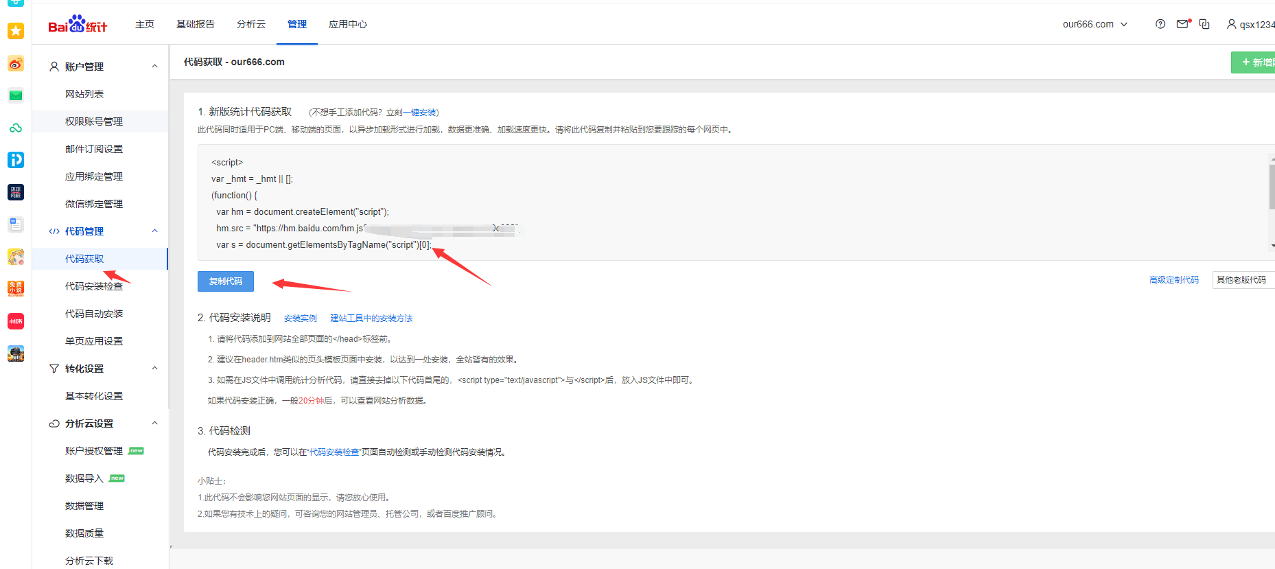Open the 建站工具中的安装方法 link
The width and height of the screenshot is (1275, 569).
click(371, 318)
